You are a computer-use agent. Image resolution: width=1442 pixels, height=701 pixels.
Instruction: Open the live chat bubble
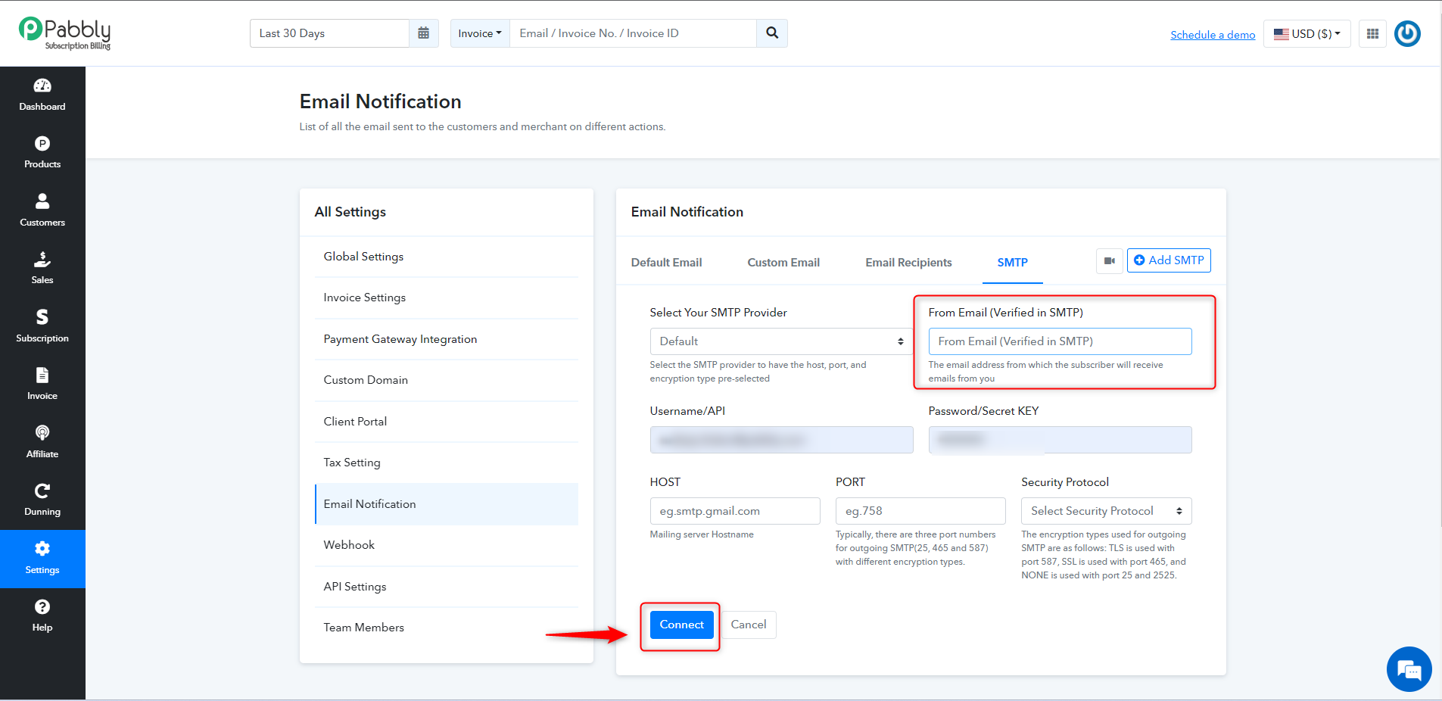[1409, 669]
